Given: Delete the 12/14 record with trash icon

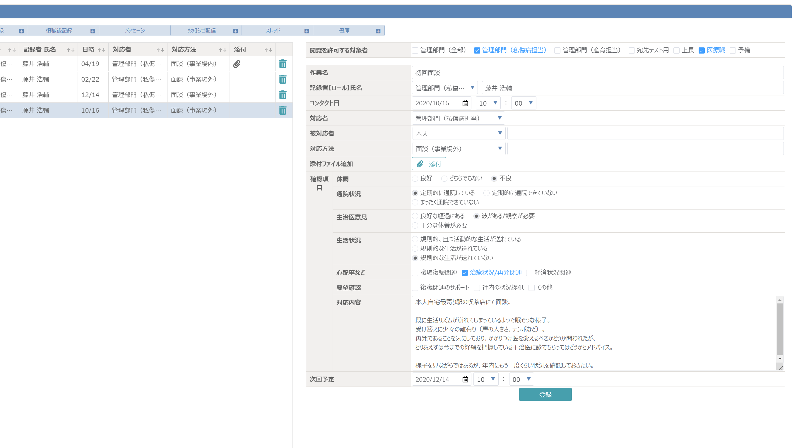Looking at the screenshot, I should click(283, 95).
